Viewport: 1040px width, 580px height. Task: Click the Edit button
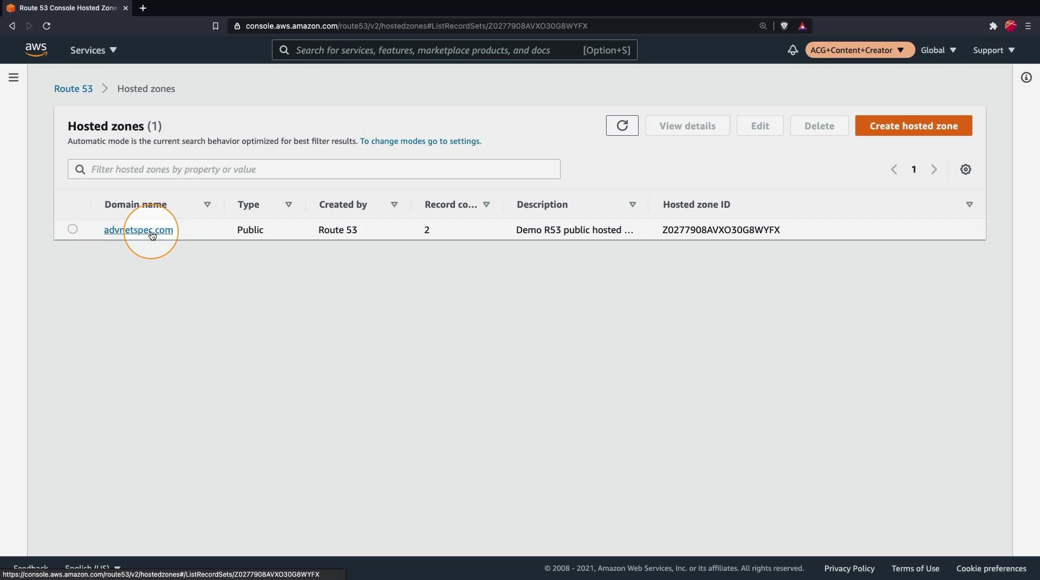point(759,126)
